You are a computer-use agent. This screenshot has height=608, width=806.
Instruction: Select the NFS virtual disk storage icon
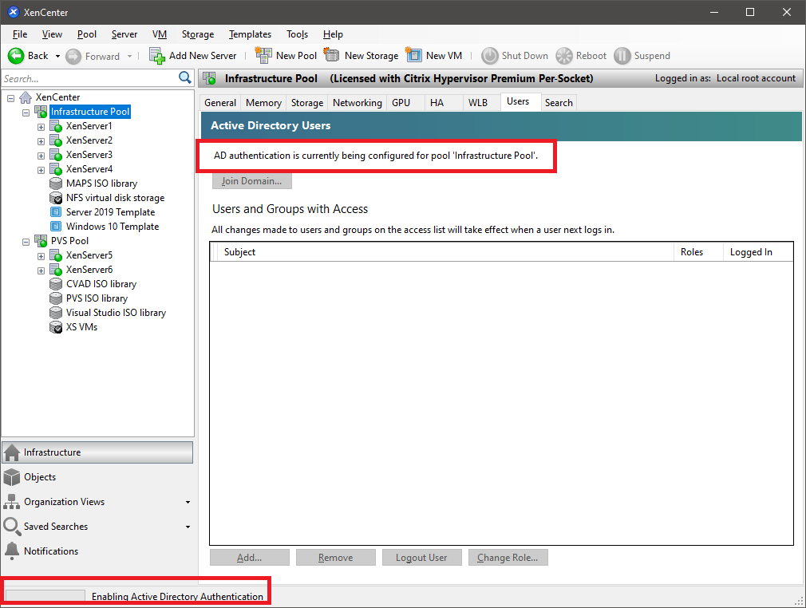56,198
